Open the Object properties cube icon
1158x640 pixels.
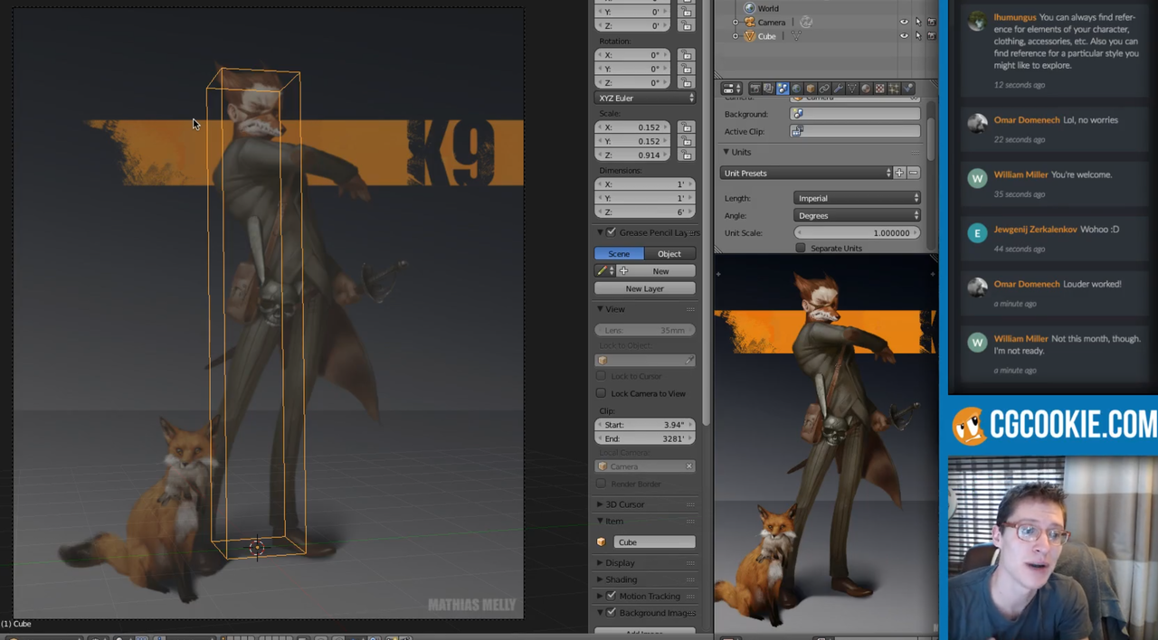coord(811,89)
